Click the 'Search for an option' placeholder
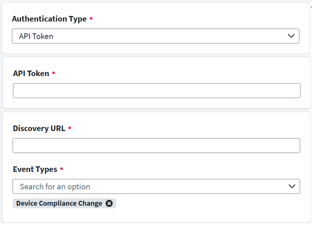Viewport: 312px width, 225px height. [x=55, y=187]
